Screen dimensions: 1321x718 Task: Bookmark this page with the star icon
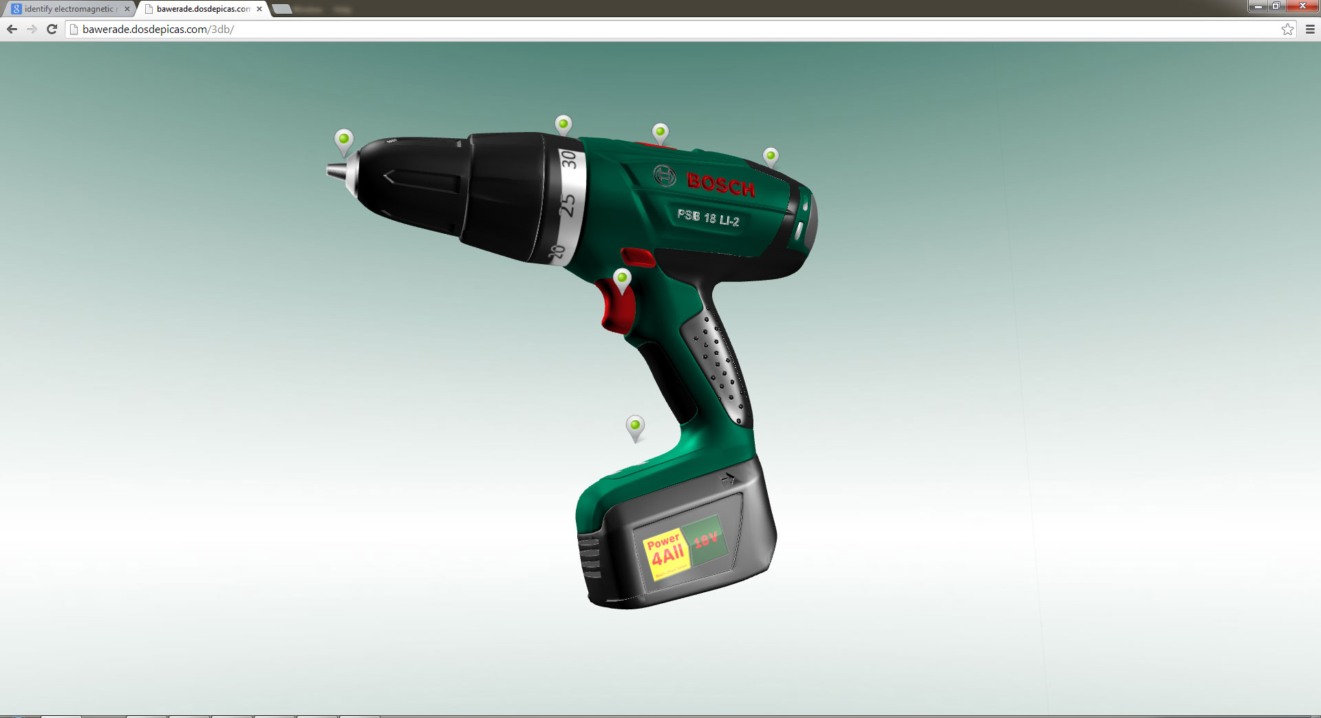click(1287, 29)
